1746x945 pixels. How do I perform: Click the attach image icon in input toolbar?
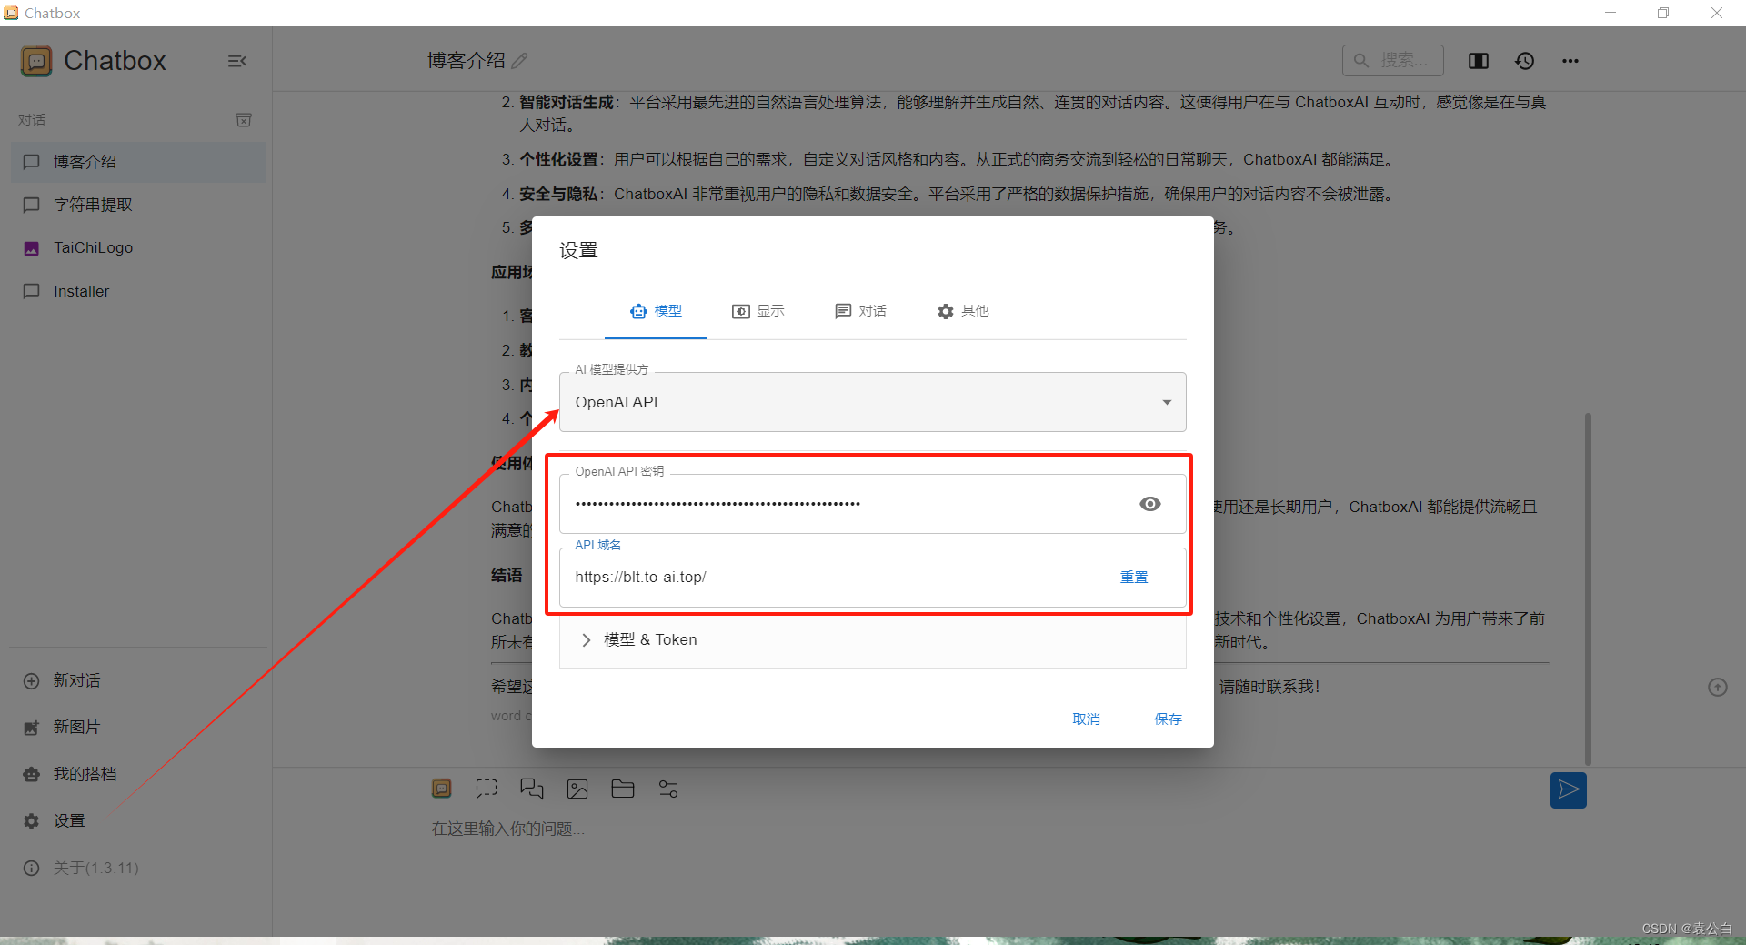(577, 789)
